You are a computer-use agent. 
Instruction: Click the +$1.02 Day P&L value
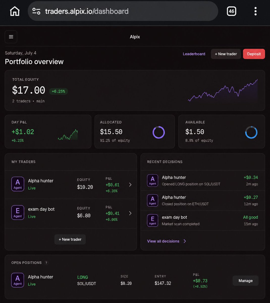pyautogui.click(x=23, y=132)
